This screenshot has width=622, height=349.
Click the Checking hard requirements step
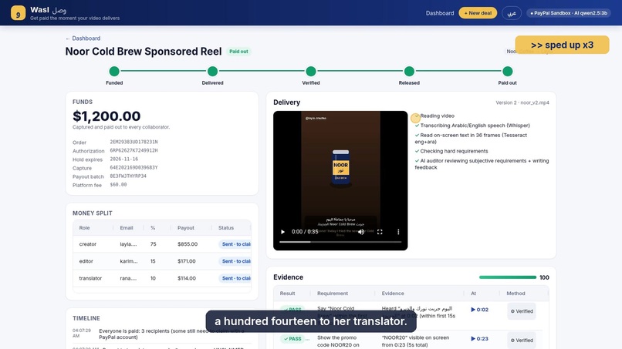(451, 151)
